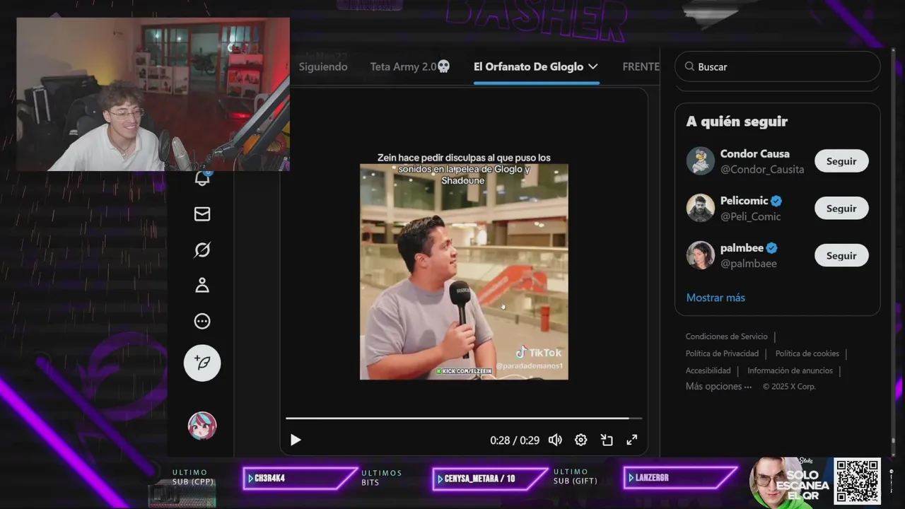This screenshot has height=509, width=905.
Task: Open Información de anuncios
Action: point(790,370)
